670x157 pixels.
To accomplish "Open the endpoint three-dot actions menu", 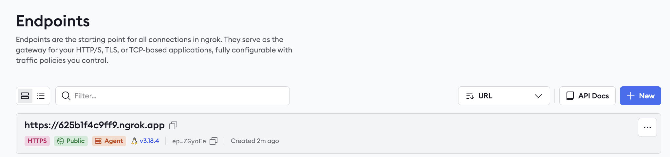I will pyautogui.click(x=647, y=127).
